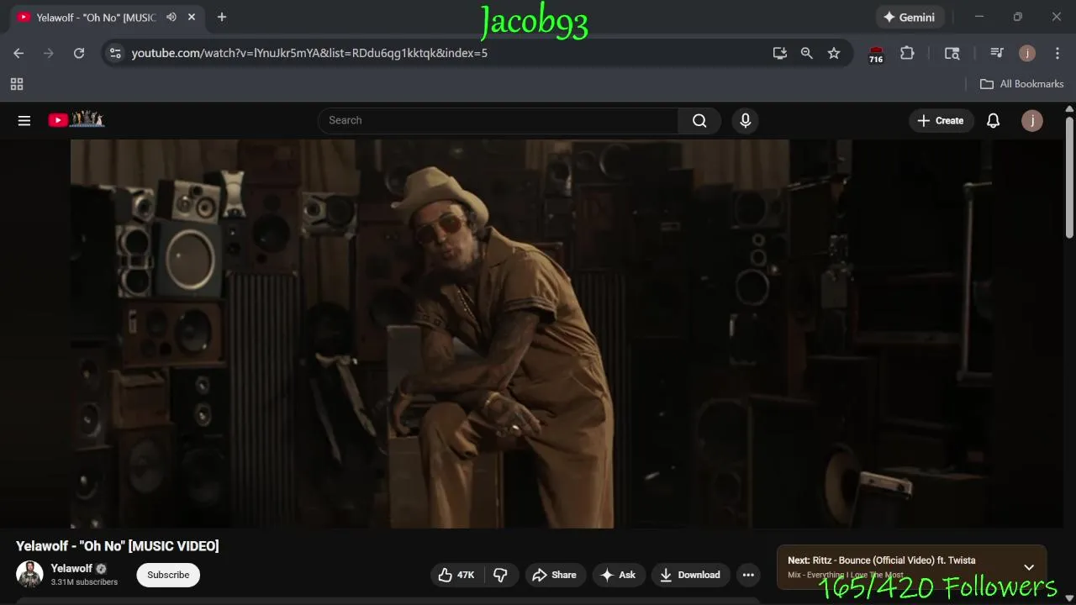Mute the Yelawolf tab audio icon
Image resolution: width=1076 pixels, height=605 pixels.
pyautogui.click(x=171, y=17)
